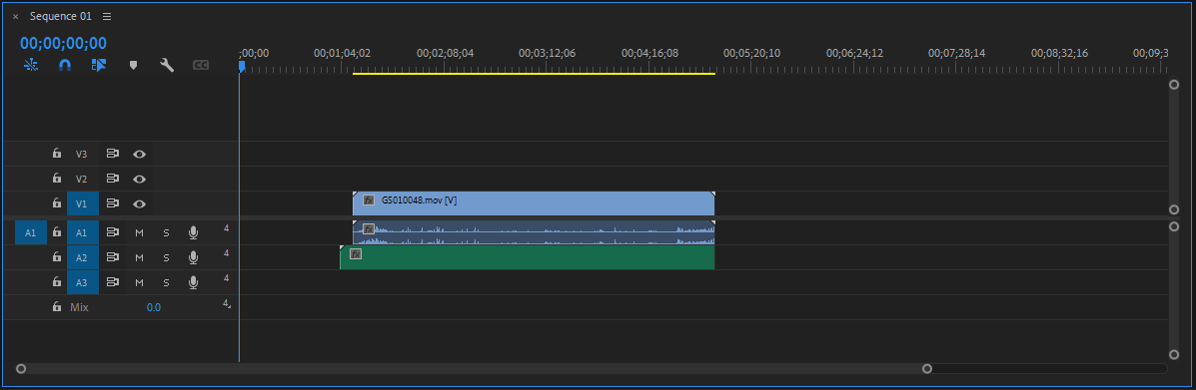
Task: Click top handle of video tracks scrollbar
Action: [1174, 85]
